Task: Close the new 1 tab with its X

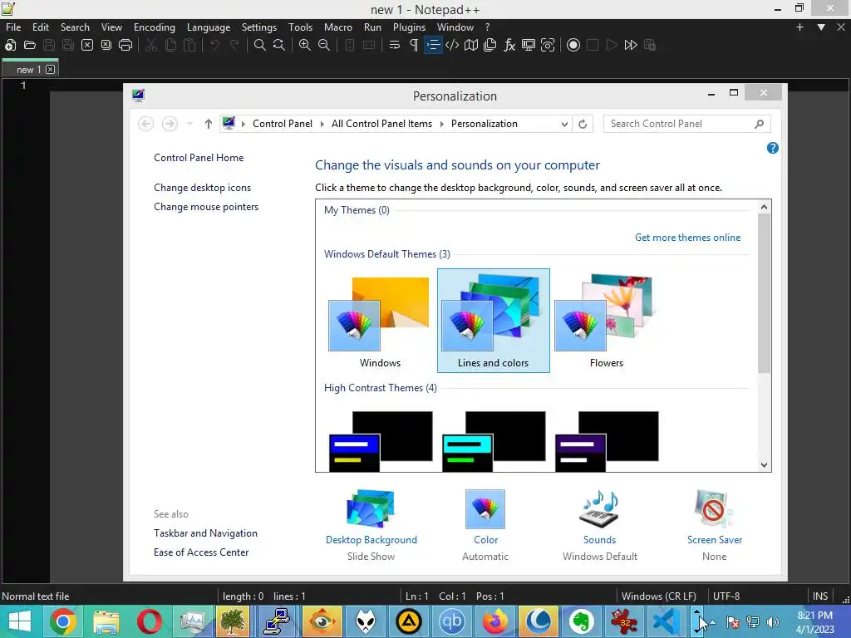Action: (51, 70)
